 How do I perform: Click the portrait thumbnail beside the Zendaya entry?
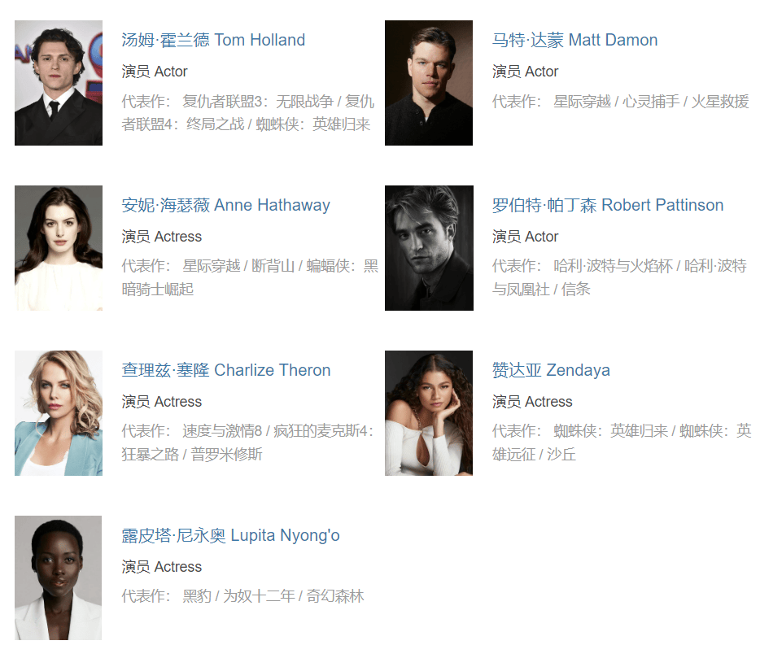point(429,413)
